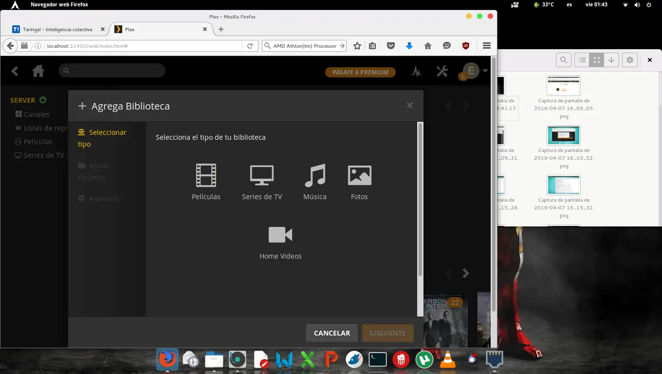The height and width of the screenshot is (374, 662).
Task: Click the Firefox search box
Action: [304, 46]
